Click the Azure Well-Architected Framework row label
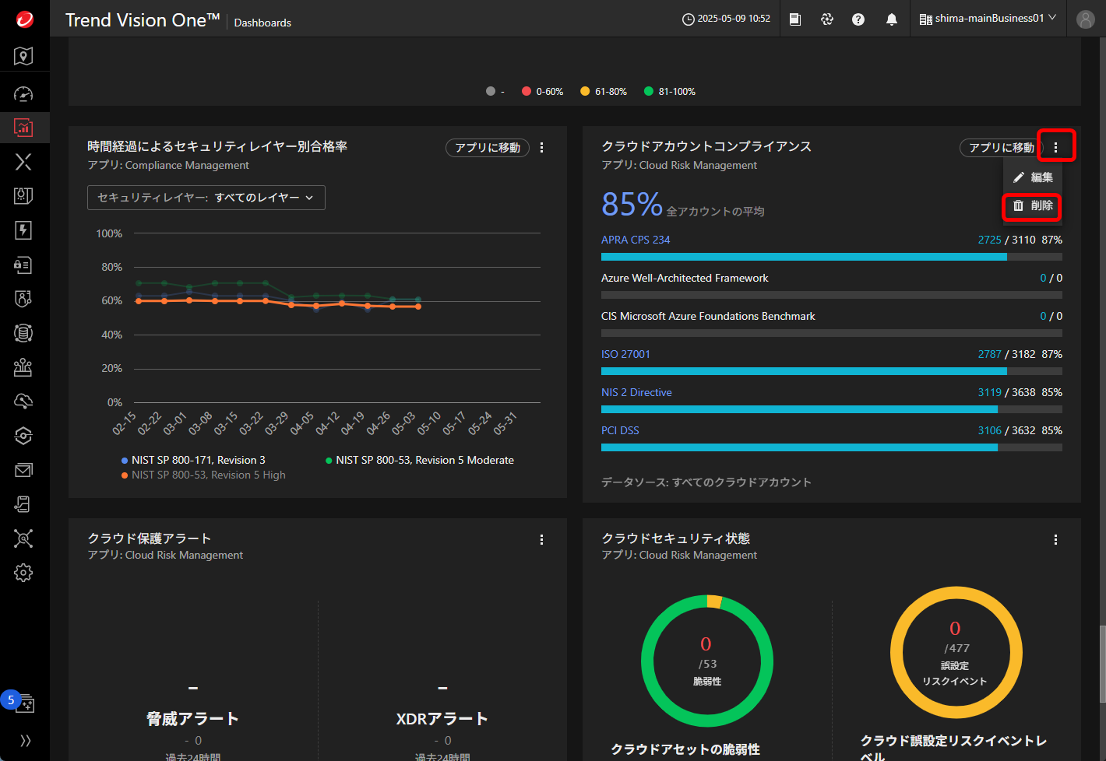The image size is (1106, 761). click(x=685, y=279)
